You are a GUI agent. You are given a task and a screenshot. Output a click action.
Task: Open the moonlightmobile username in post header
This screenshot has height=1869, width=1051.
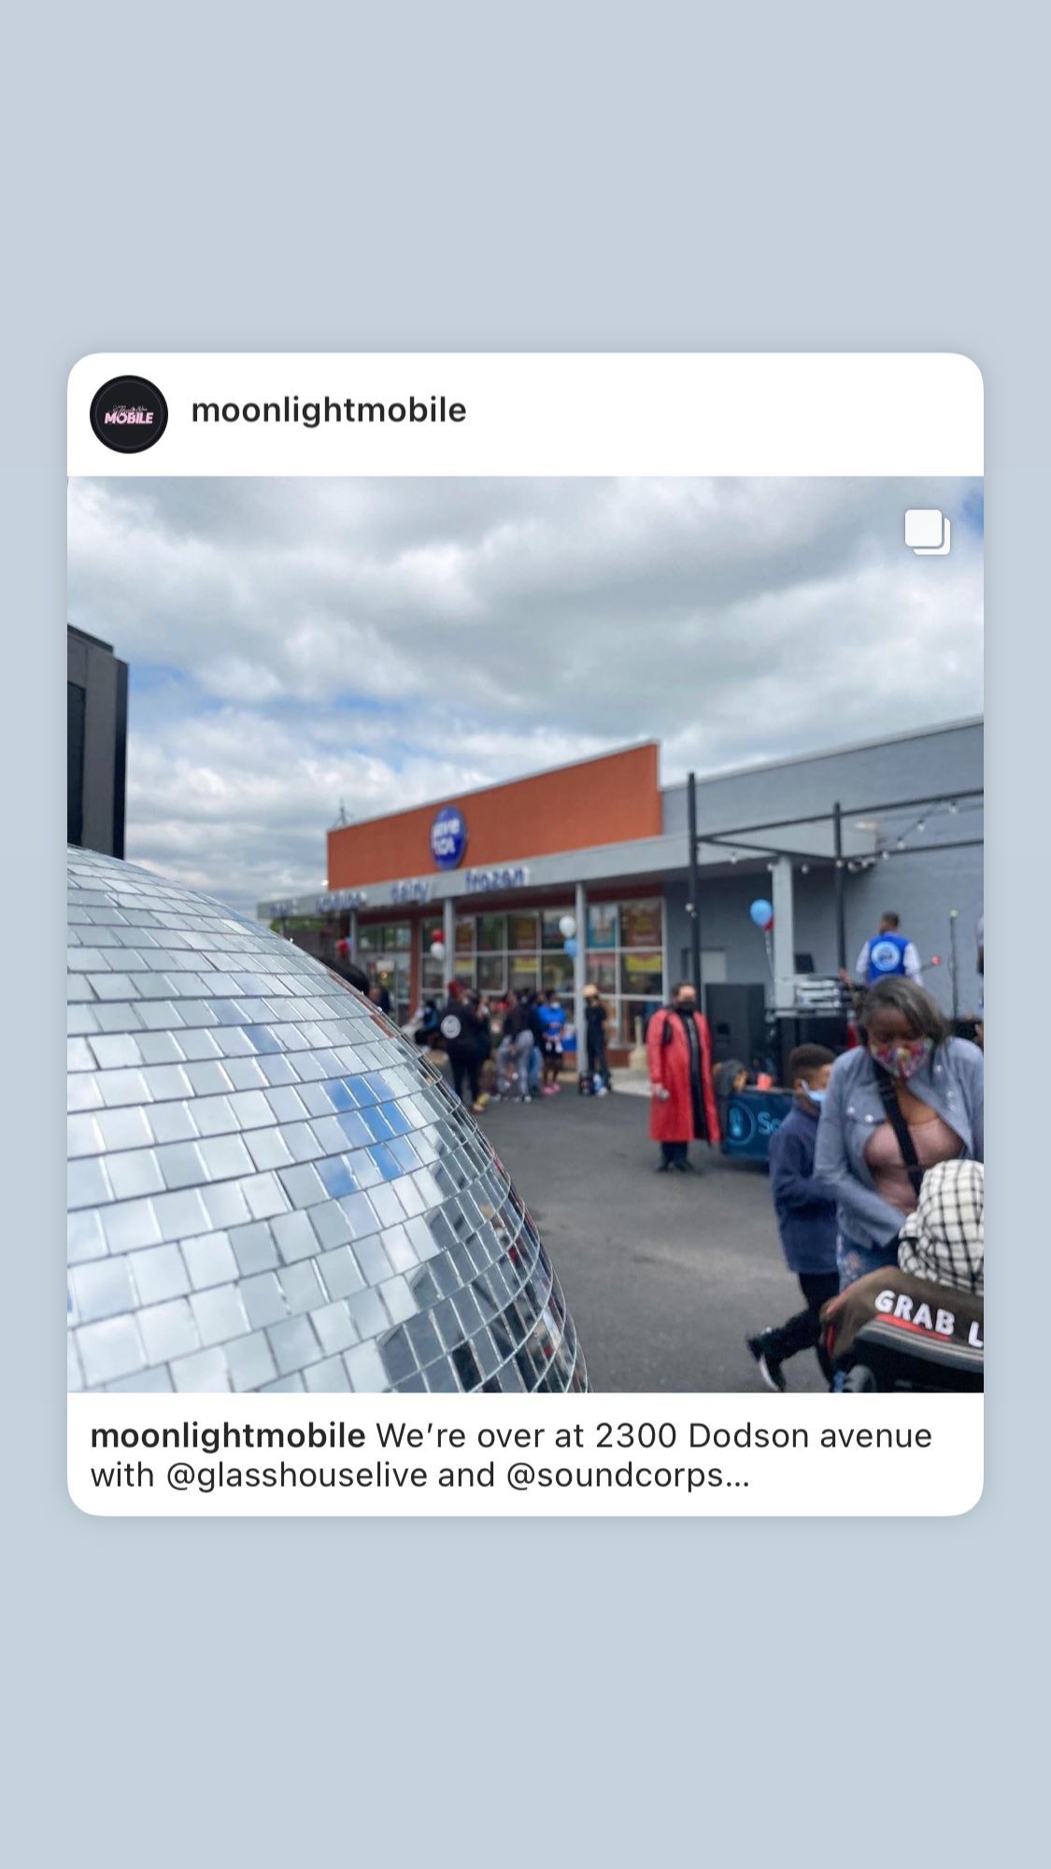[329, 410]
